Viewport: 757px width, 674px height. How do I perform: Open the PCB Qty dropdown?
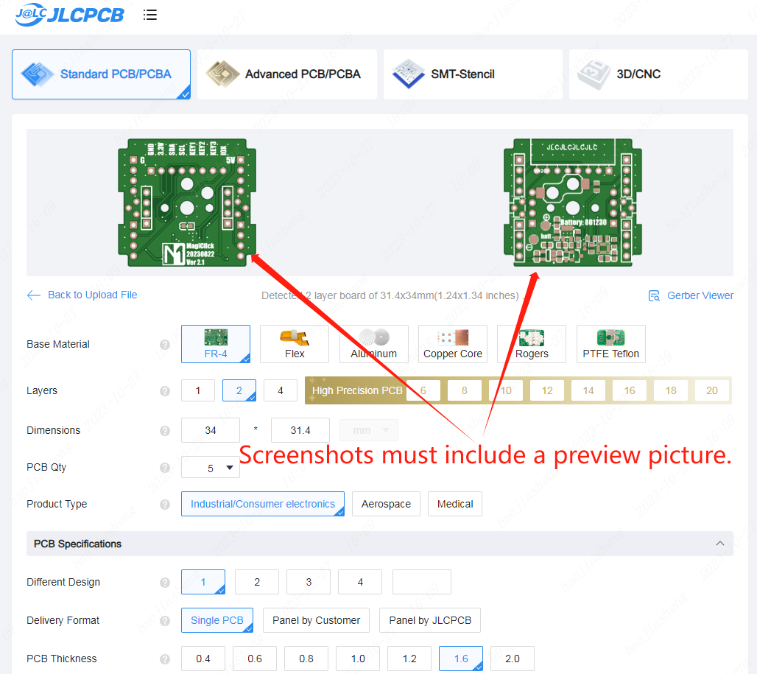[x=210, y=468]
